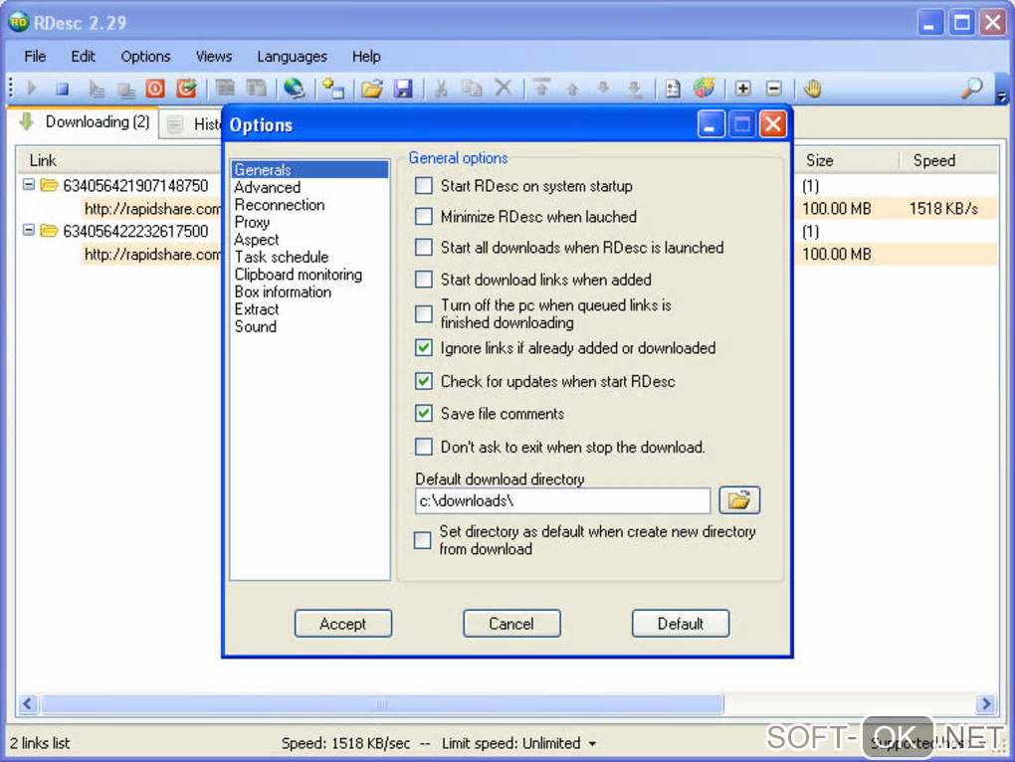
Task: Check Start download links when added
Action: (x=424, y=279)
